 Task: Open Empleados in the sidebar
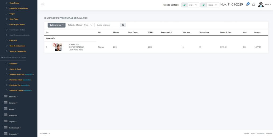(13, 64)
